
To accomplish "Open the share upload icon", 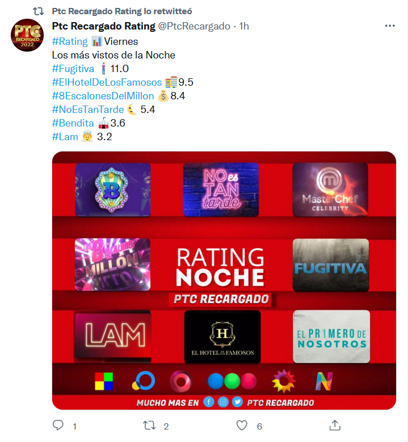I will (335, 426).
